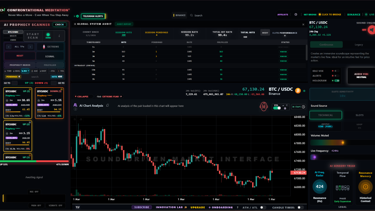Collapse the chart header panel
The image size is (375, 211).
click(x=83, y=96)
